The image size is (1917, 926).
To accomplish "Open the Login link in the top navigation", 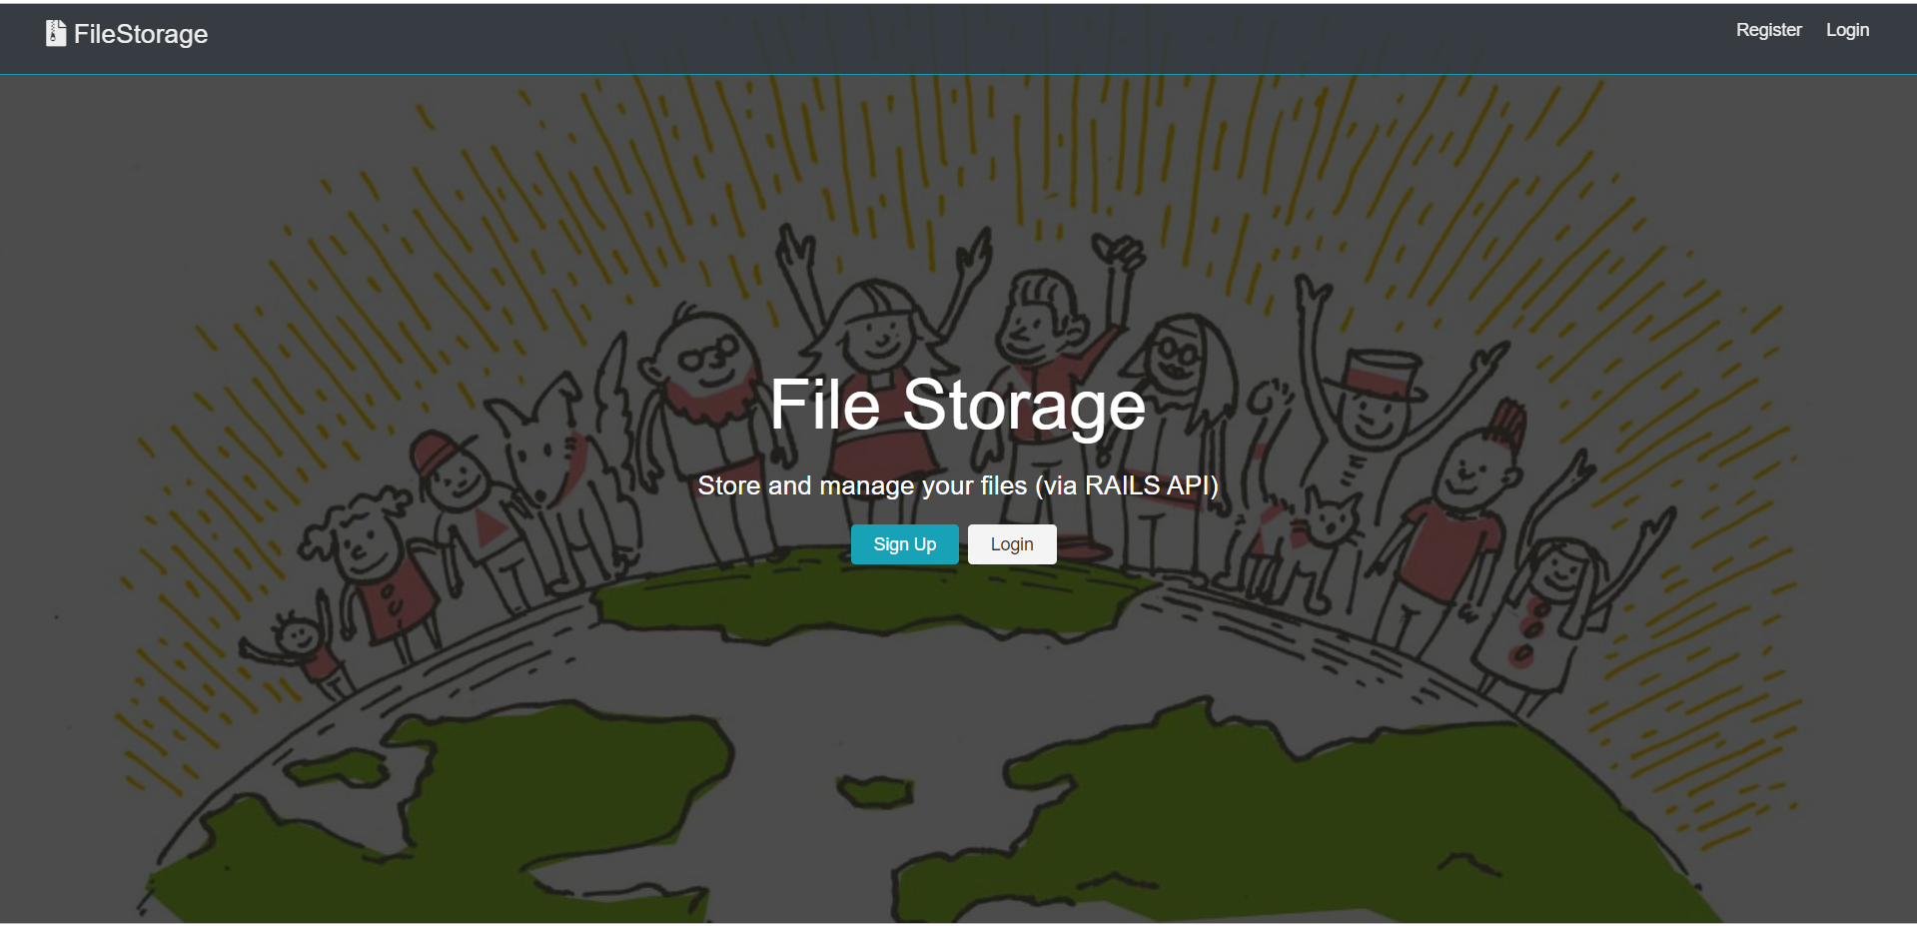I will 1847,30.
